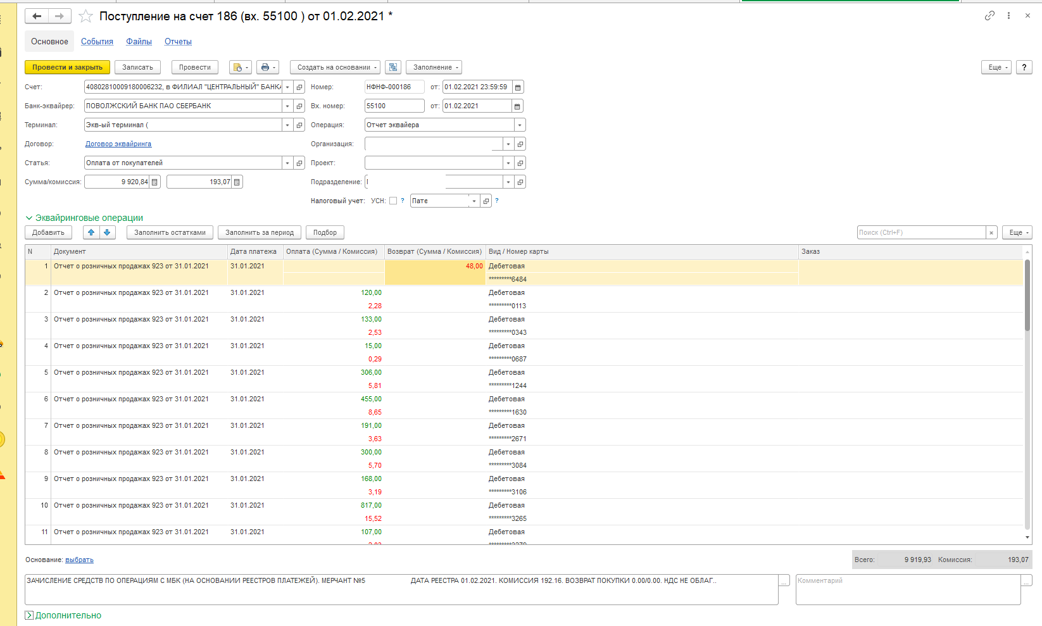Open the Операция dropdown list
Viewport: 1042px width, 626px height.
coord(519,125)
